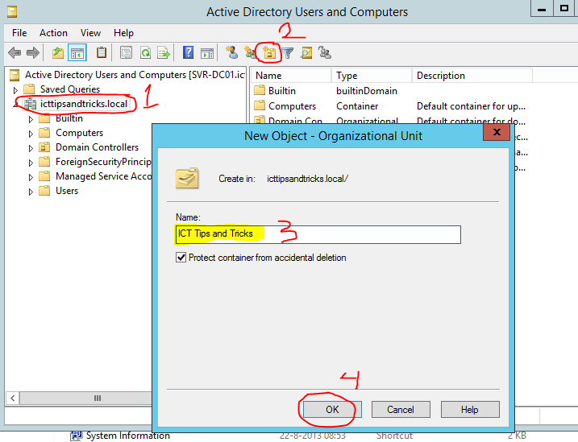Click Cancel in the dialog
The image size is (578, 442).
(401, 409)
